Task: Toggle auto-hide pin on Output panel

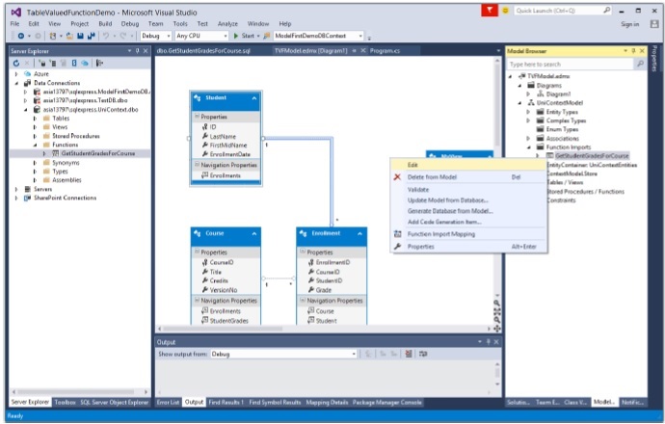Action: [x=488, y=342]
